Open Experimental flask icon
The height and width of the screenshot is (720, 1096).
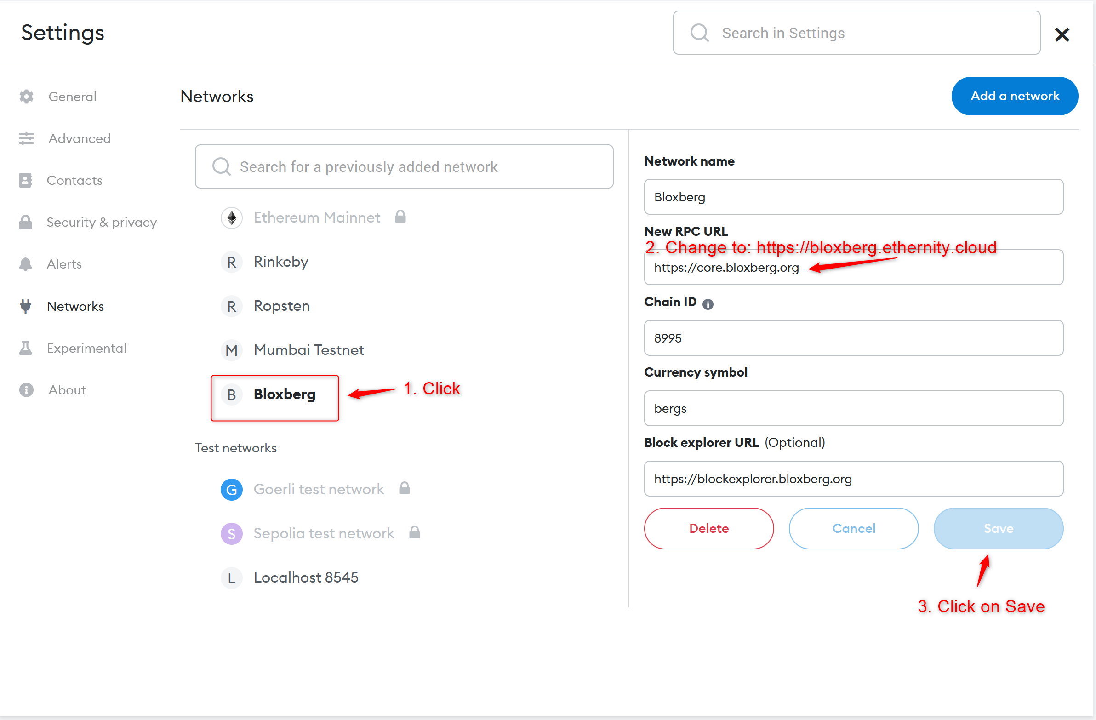click(x=26, y=348)
